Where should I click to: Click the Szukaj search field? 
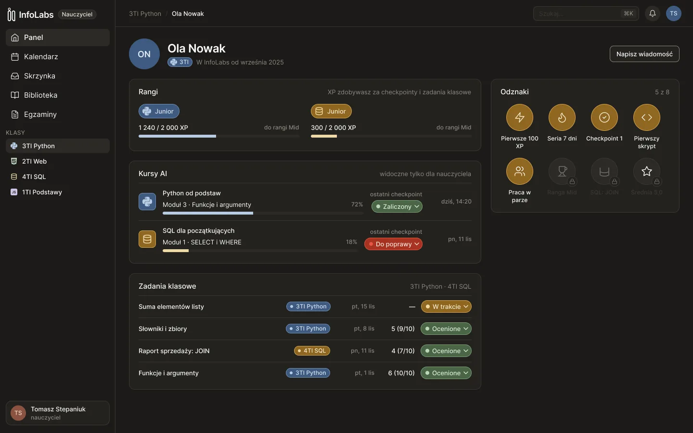586,13
